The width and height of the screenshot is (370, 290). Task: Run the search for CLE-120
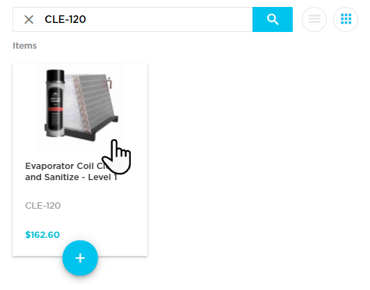pyautogui.click(x=273, y=19)
